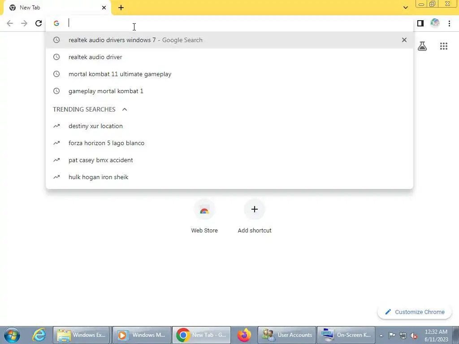Image resolution: width=459 pixels, height=344 pixels.
Task: Choose trending search pat casey bmx accident
Action: pyautogui.click(x=229, y=160)
